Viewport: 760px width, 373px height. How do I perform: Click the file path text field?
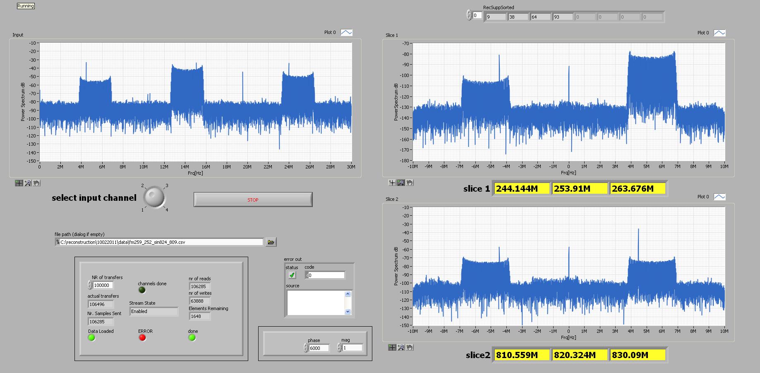click(x=161, y=242)
